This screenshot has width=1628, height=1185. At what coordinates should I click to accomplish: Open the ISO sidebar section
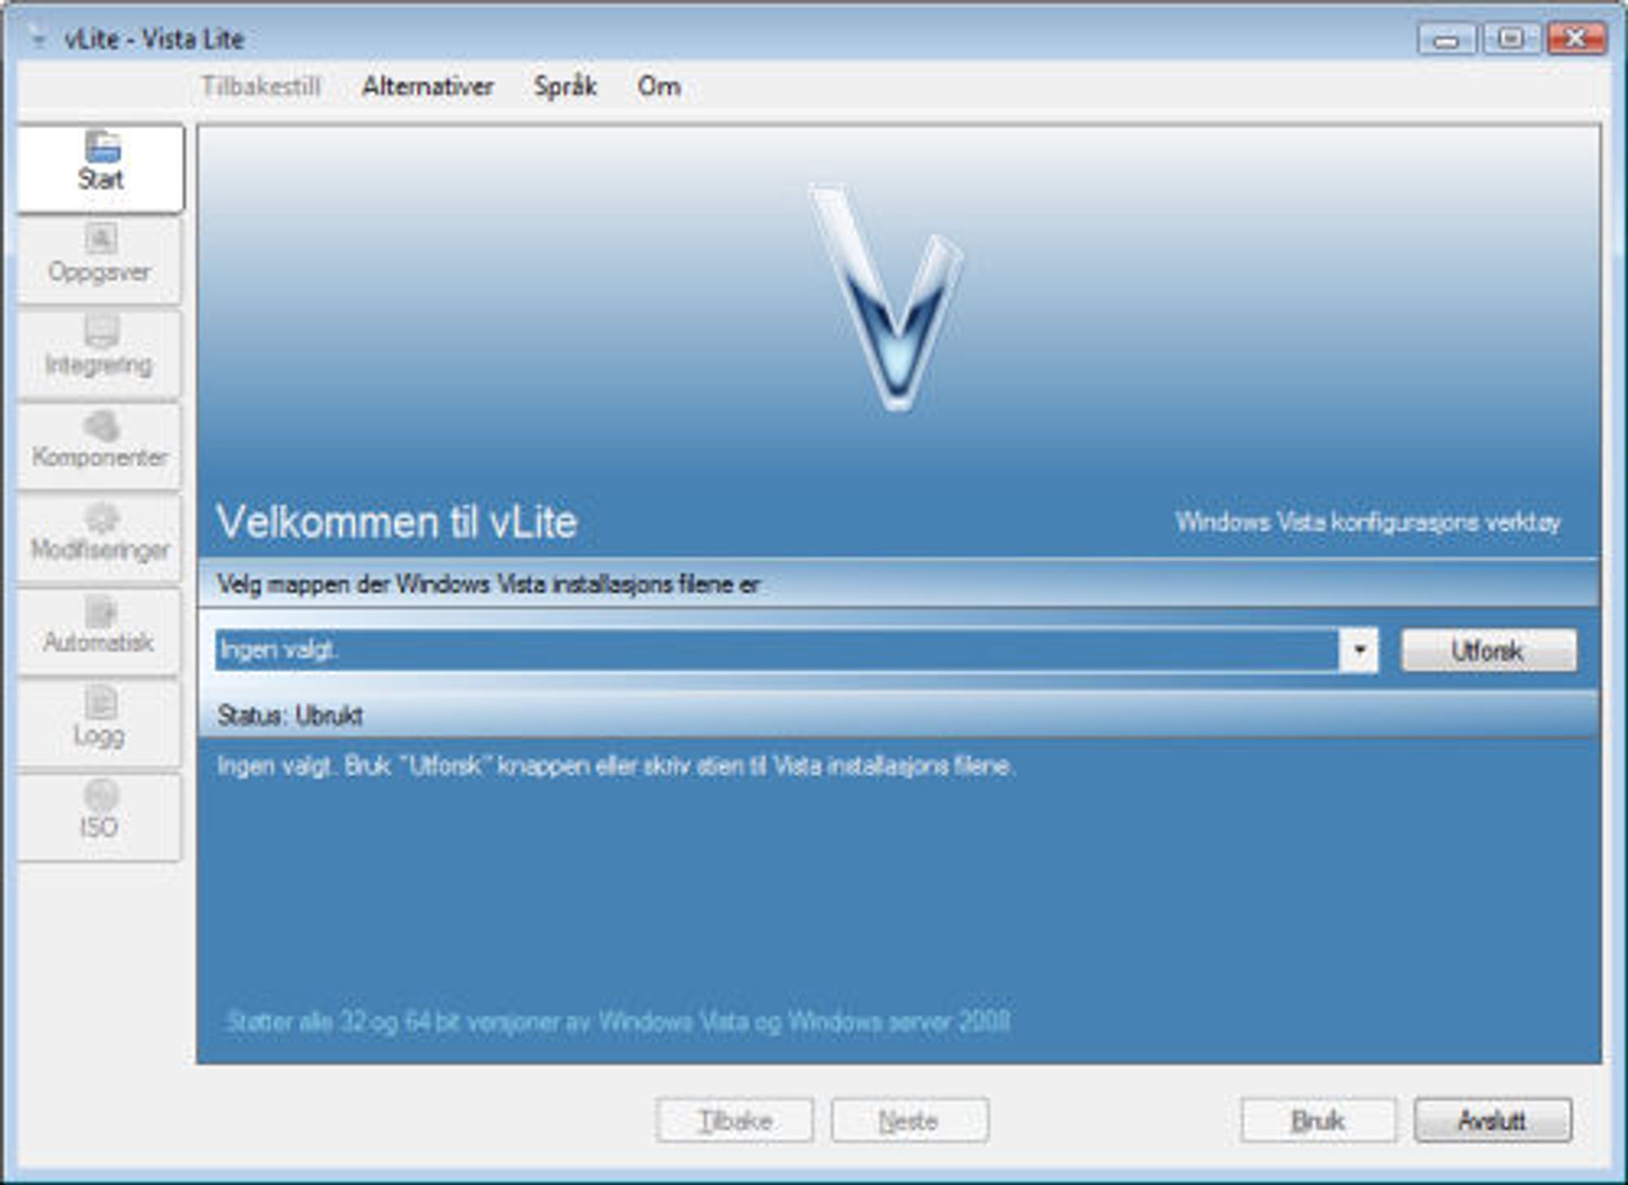[x=99, y=817]
